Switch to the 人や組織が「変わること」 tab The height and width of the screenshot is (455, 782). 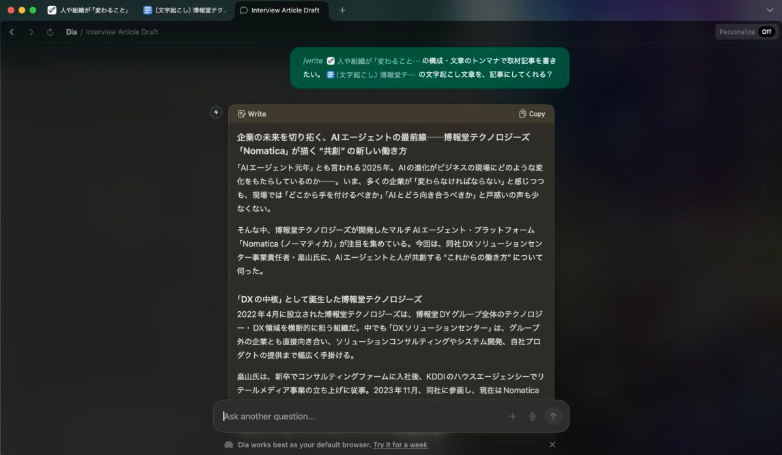click(x=89, y=10)
